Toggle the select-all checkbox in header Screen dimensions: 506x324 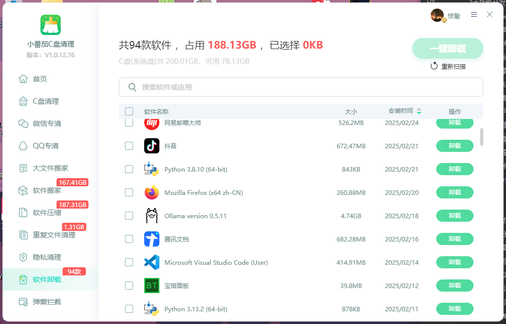(x=129, y=111)
